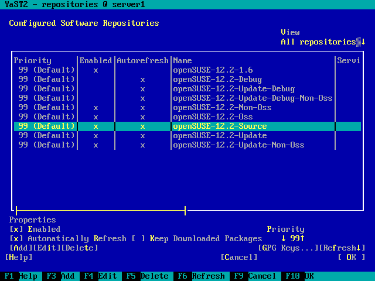Select F3 Add in function key bar
375x281 pixels.
(61, 276)
